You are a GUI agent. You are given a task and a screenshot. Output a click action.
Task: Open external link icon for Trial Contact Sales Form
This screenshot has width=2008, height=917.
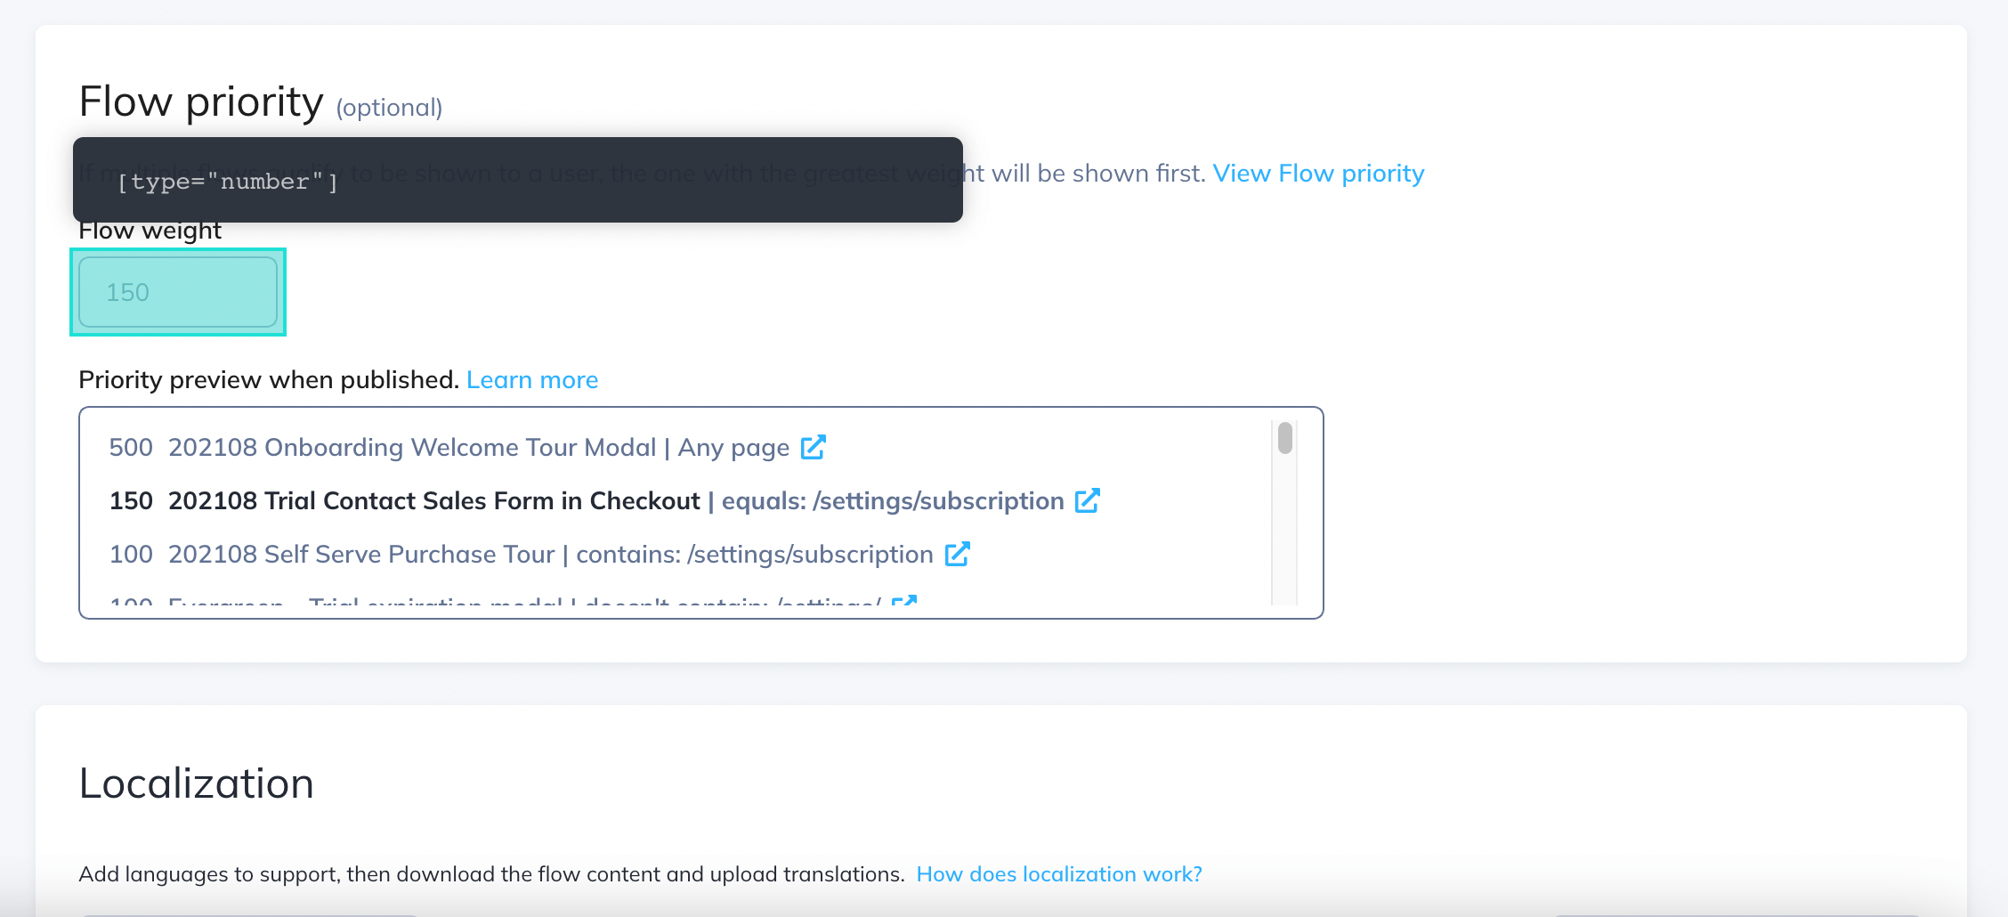coord(1087,500)
